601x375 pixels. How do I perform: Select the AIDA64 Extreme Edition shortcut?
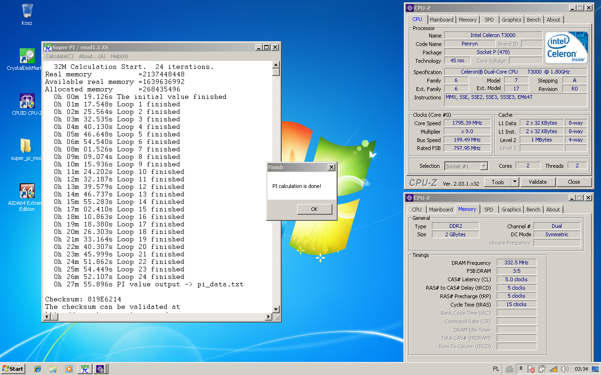(27, 197)
